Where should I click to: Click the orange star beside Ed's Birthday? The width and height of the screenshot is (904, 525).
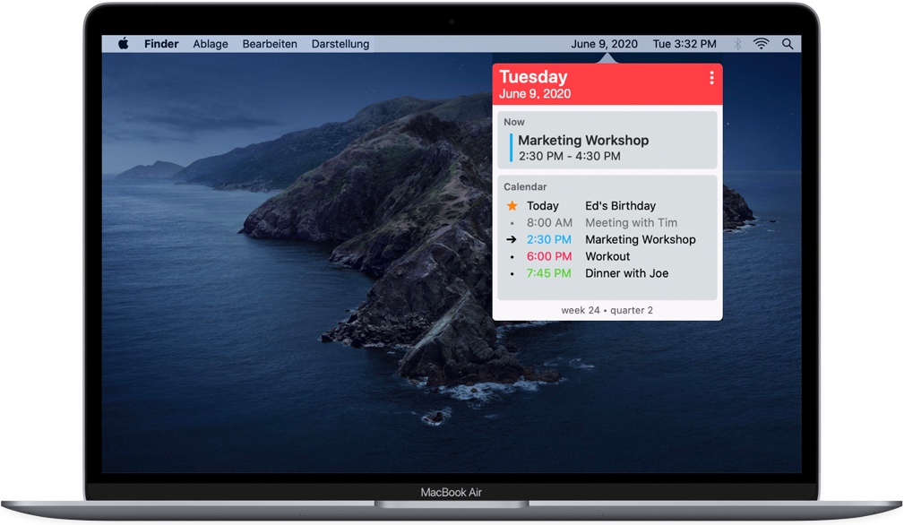tap(512, 206)
